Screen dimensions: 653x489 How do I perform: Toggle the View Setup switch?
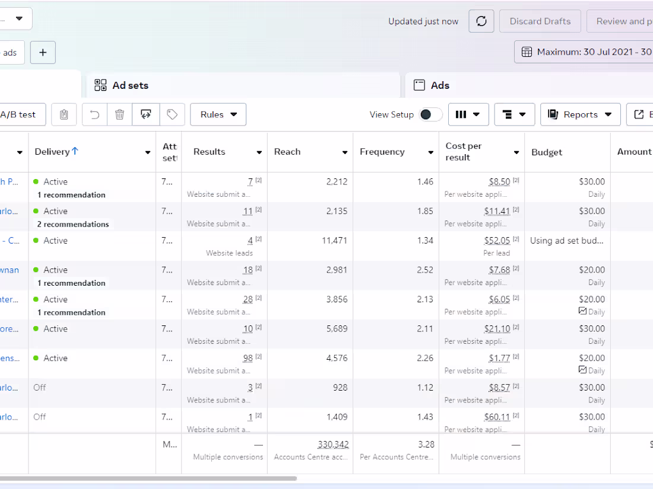[430, 114]
